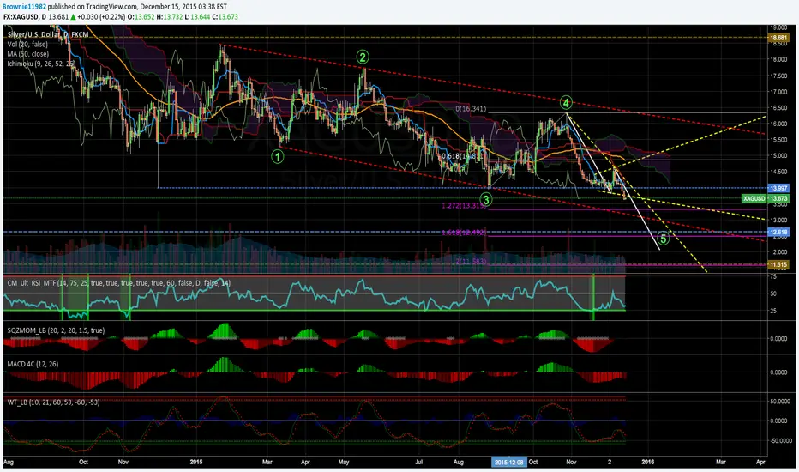Click the green wave 4 circle marker

point(566,103)
